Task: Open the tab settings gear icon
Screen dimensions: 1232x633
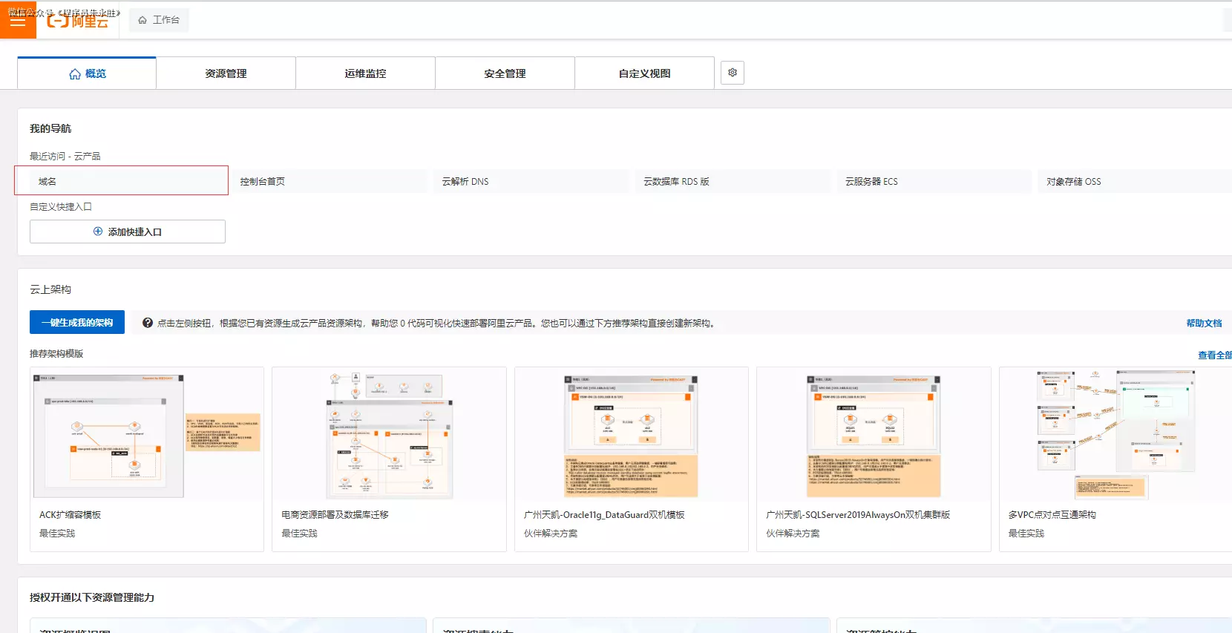Action: tap(733, 73)
